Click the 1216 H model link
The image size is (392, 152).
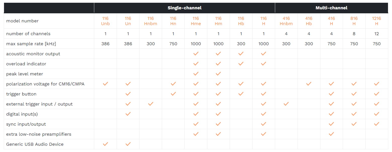point(376,21)
